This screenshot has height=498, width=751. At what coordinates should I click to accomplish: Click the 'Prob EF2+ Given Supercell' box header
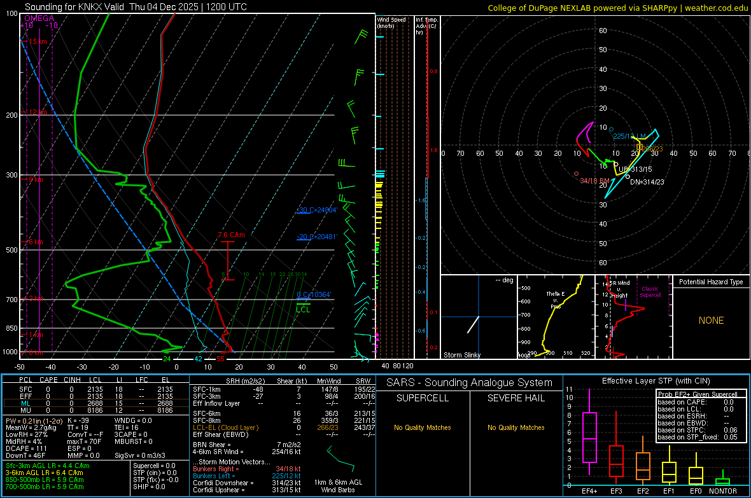[698, 394]
